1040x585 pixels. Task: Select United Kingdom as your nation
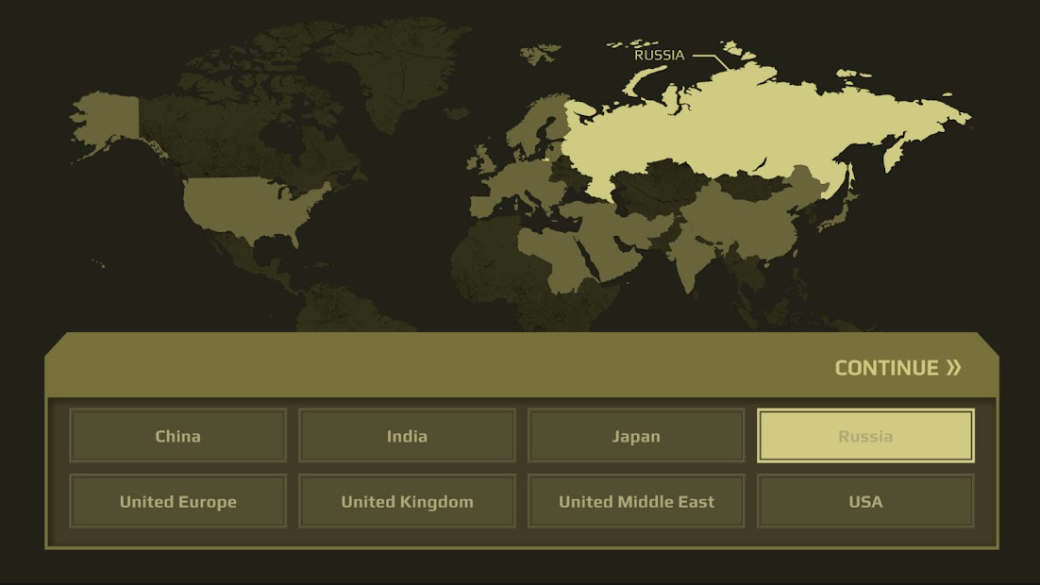tap(407, 501)
